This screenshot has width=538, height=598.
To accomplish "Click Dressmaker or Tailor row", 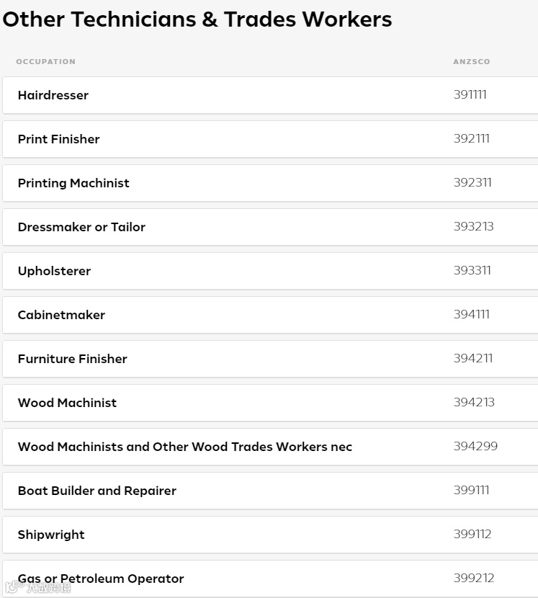I will (x=81, y=227).
